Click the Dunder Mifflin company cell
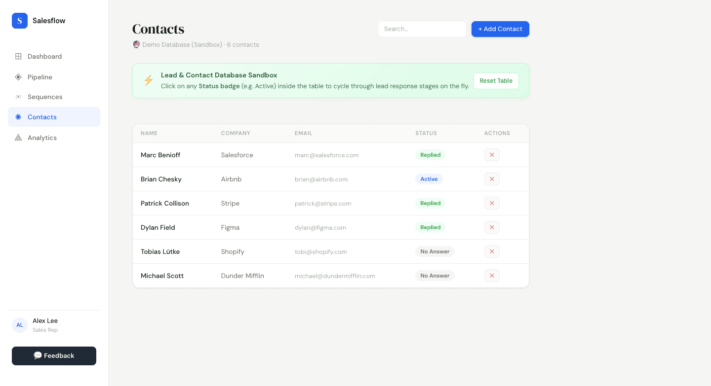711x386 pixels. pyautogui.click(x=242, y=276)
